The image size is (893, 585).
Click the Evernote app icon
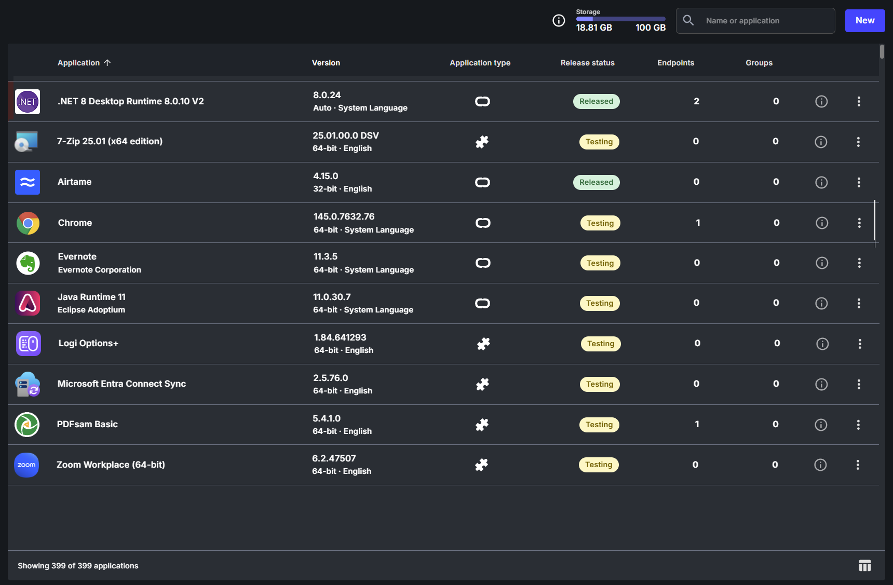28,263
